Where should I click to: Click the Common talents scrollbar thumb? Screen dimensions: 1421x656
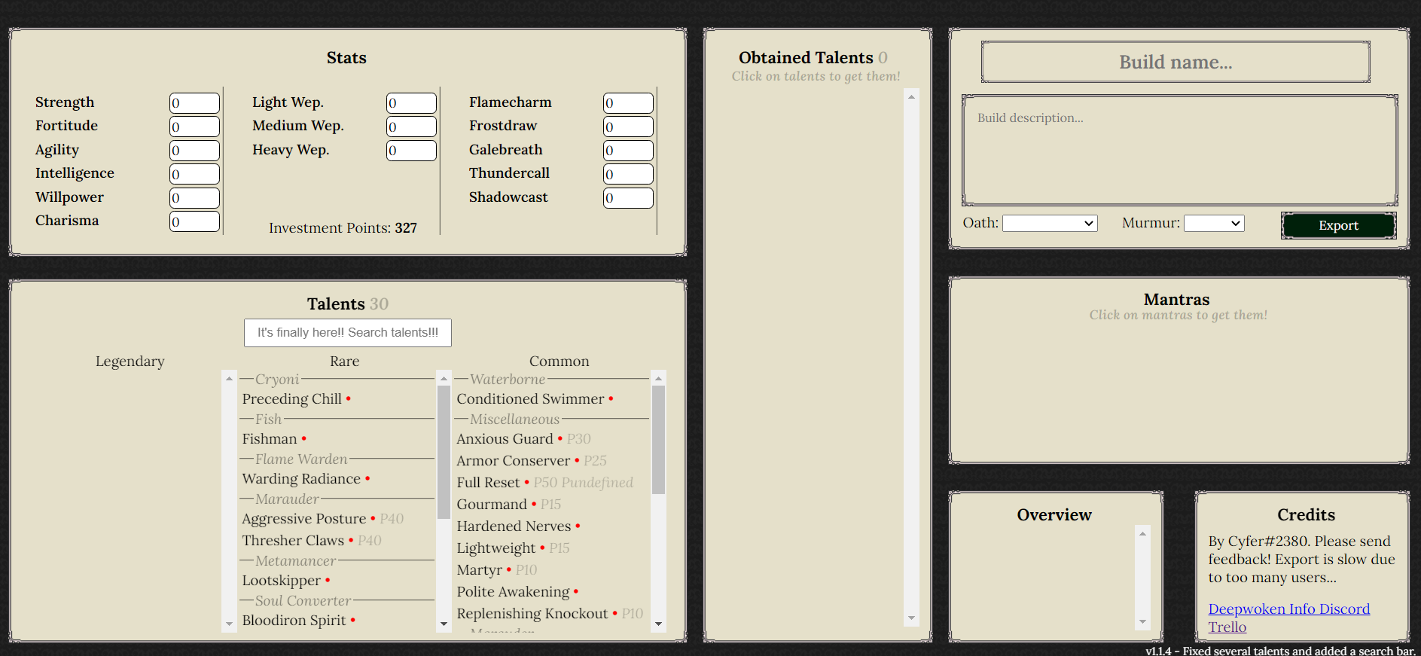point(658,439)
